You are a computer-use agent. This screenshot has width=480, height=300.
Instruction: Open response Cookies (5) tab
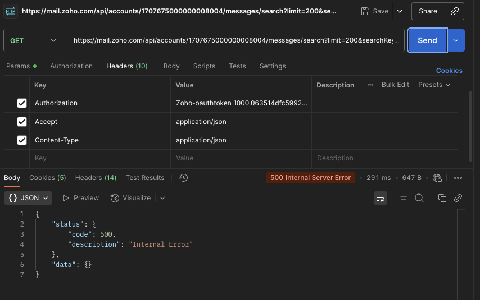pyautogui.click(x=47, y=178)
